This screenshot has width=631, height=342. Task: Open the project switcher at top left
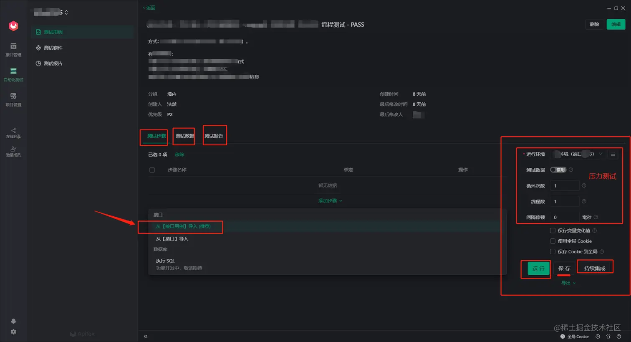pos(51,13)
